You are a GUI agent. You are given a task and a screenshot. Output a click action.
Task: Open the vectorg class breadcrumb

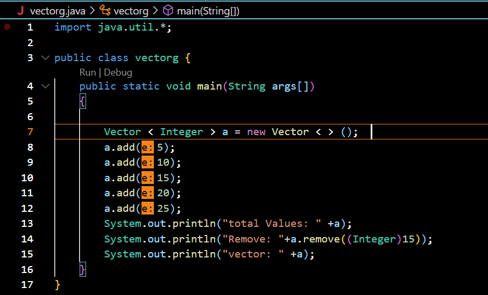point(131,11)
